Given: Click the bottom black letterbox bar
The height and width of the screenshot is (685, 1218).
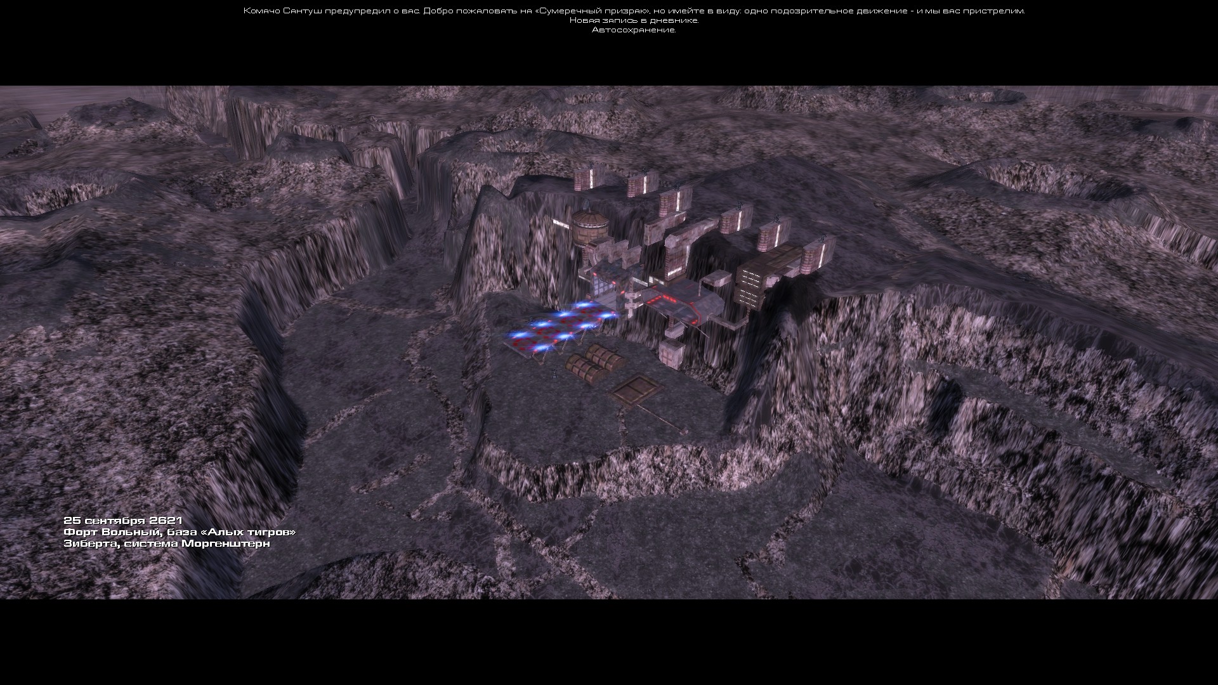Looking at the screenshot, I should [x=609, y=642].
